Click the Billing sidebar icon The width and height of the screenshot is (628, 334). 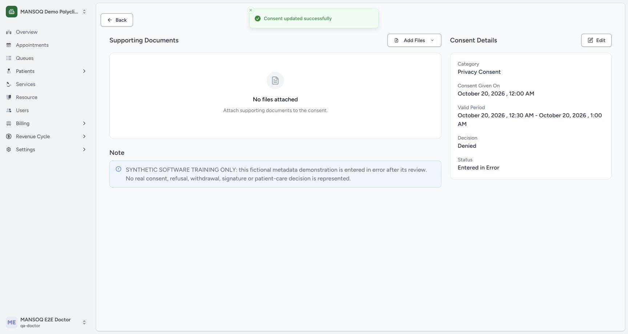[9, 123]
